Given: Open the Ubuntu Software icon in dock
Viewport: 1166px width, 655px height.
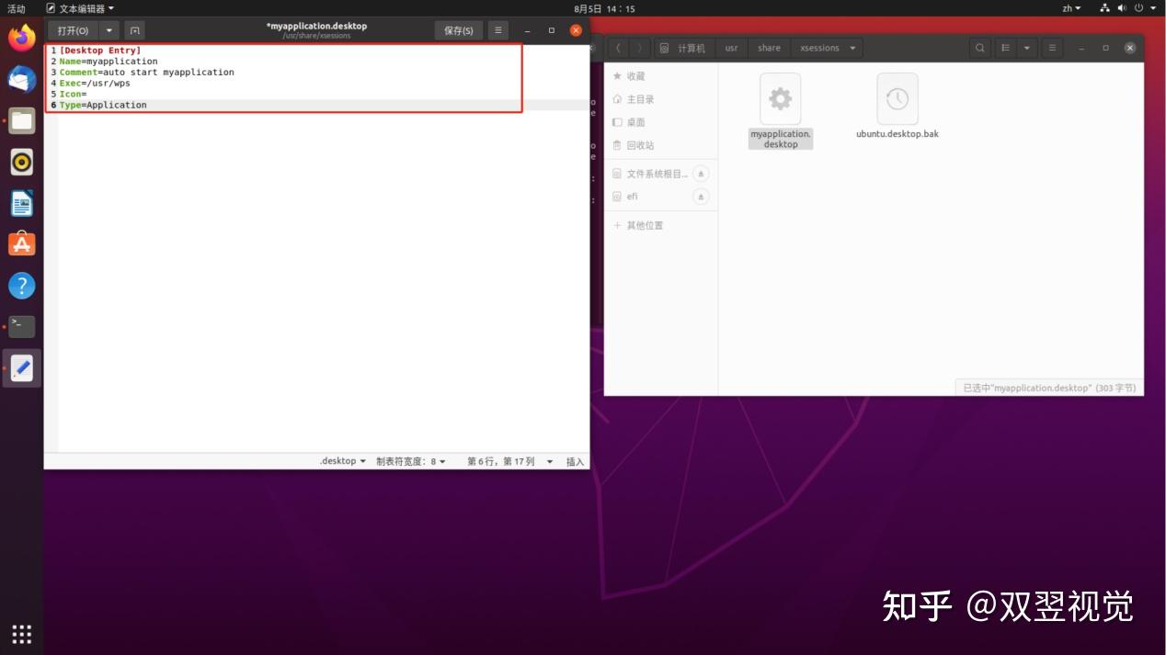Looking at the screenshot, I should (x=21, y=243).
